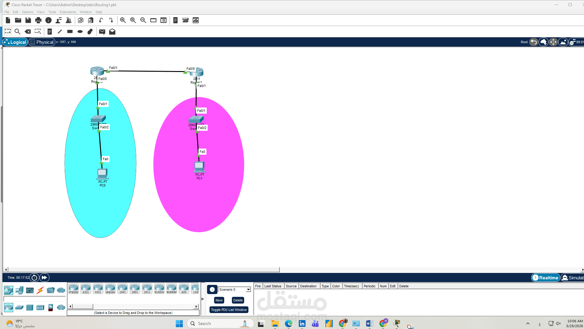Select the Place Note tool
584x329 pixels.
[49, 31]
